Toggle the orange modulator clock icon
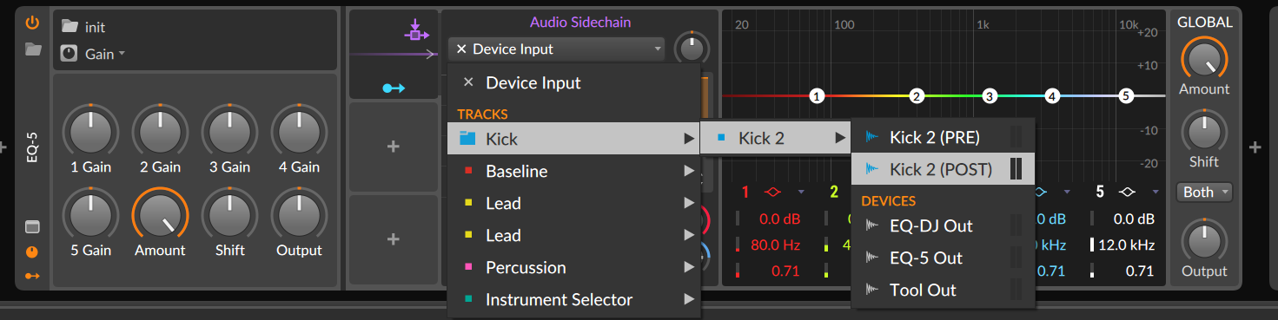This screenshot has width=1278, height=320. pyautogui.click(x=33, y=252)
